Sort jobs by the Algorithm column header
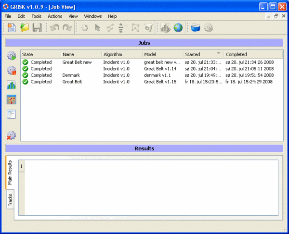289x234 pixels. (112, 54)
